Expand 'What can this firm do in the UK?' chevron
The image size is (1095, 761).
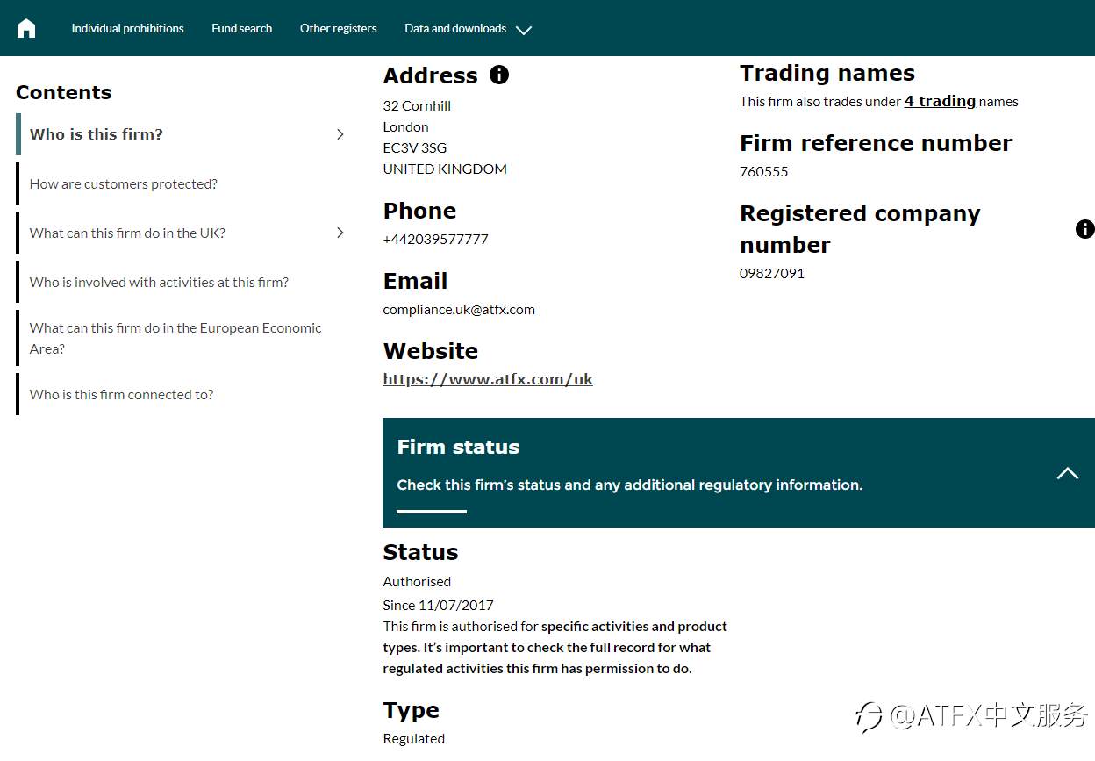pyautogui.click(x=340, y=233)
